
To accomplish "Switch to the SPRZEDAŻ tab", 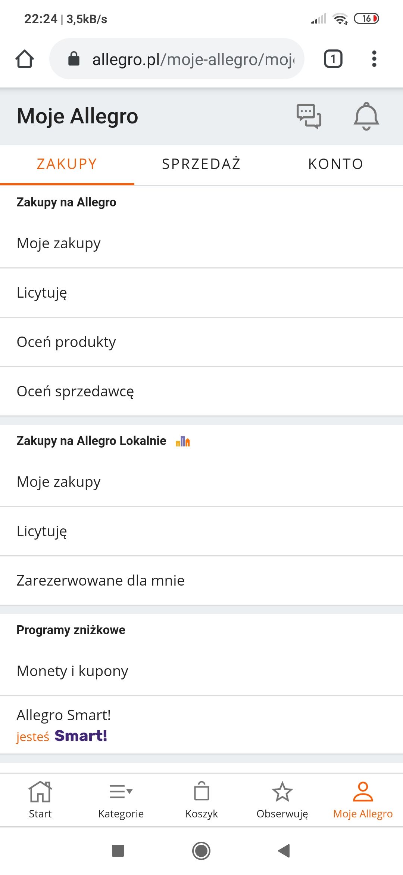I will point(201,164).
